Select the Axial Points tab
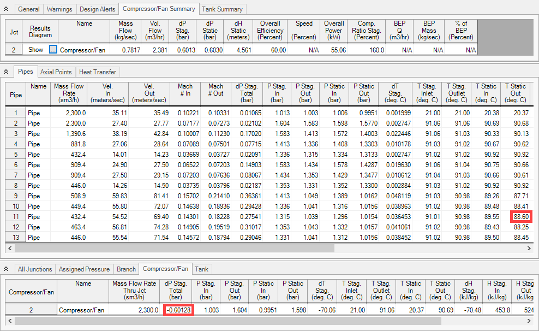The image size is (539, 331). click(56, 72)
